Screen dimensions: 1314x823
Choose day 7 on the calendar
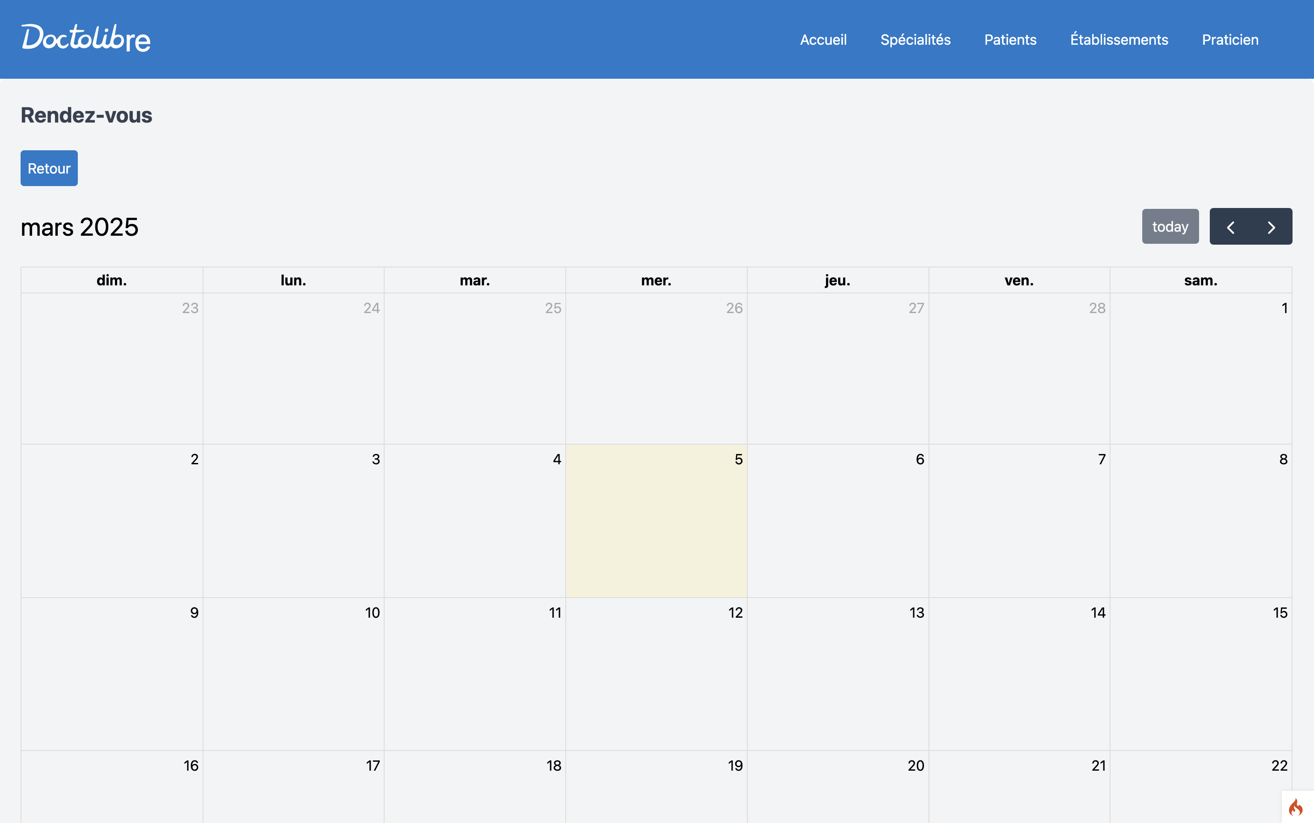(1018, 520)
